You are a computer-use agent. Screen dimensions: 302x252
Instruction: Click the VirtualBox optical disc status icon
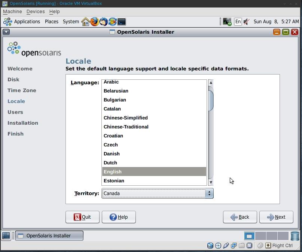[218, 246]
